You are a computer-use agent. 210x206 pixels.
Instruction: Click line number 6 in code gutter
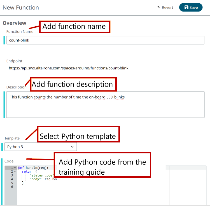[x=12, y=186]
